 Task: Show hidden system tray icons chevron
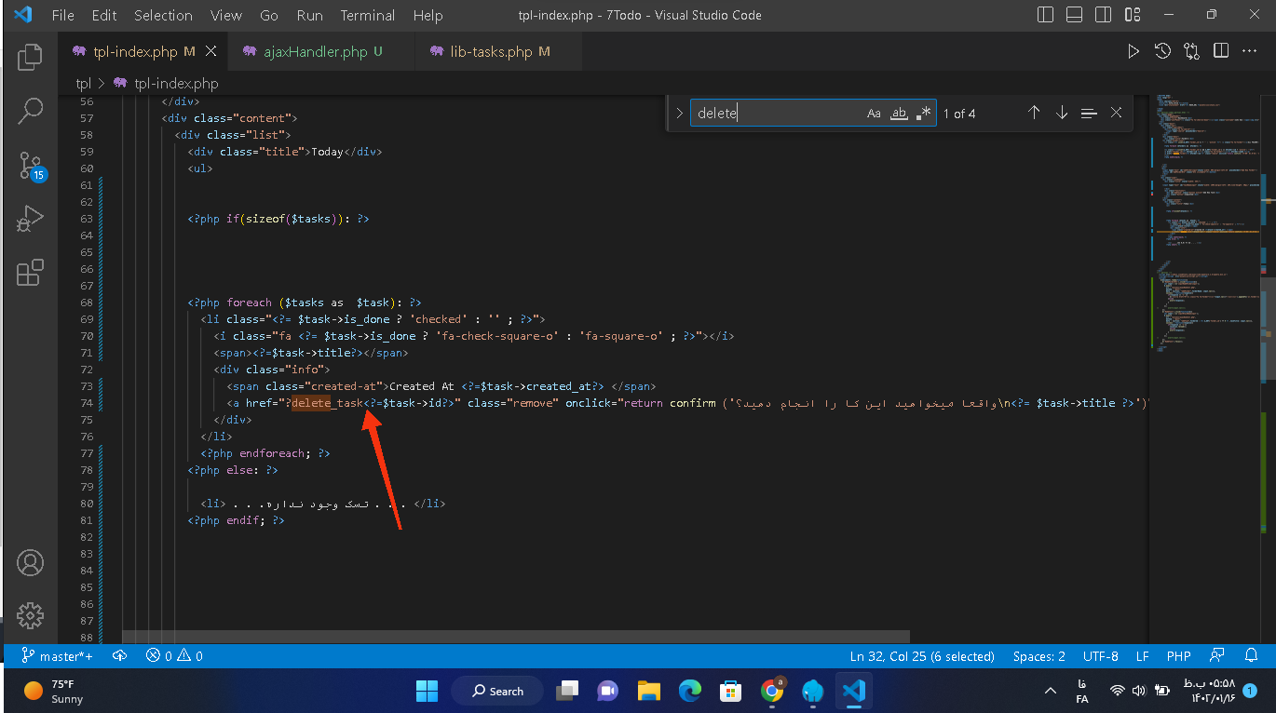tap(1051, 691)
